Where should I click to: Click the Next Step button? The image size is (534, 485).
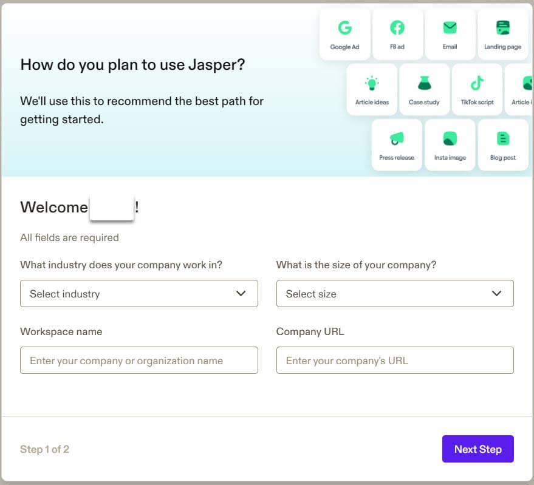[x=478, y=449]
